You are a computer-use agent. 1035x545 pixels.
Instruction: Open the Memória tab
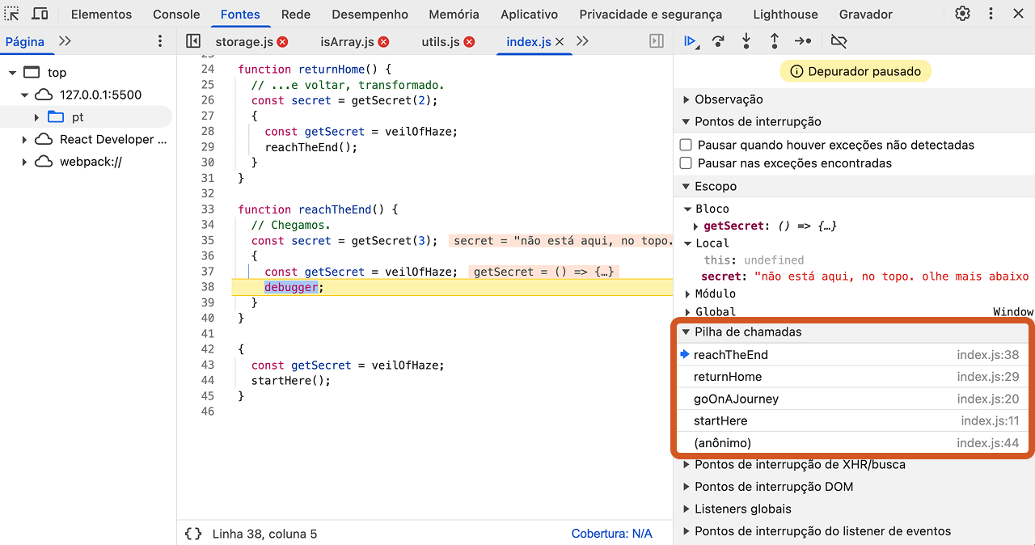[x=454, y=14]
